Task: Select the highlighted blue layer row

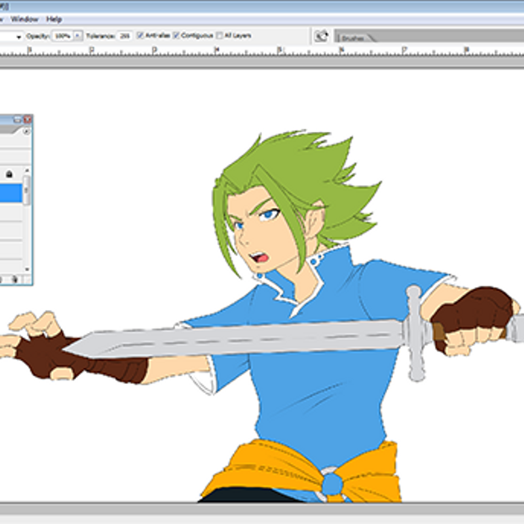Action: 10,194
